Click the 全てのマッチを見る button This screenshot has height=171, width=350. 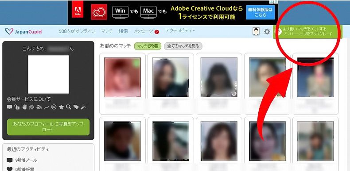coord(183,46)
